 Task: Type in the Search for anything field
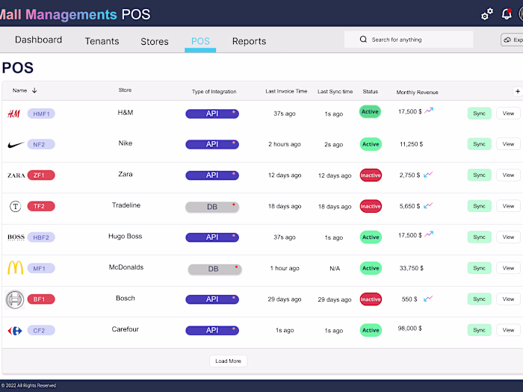(418, 40)
